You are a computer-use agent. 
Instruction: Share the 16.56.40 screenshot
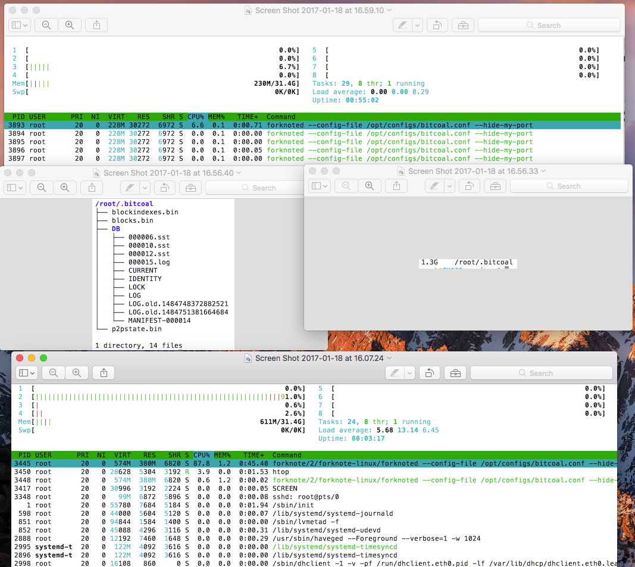click(x=92, y=188)
